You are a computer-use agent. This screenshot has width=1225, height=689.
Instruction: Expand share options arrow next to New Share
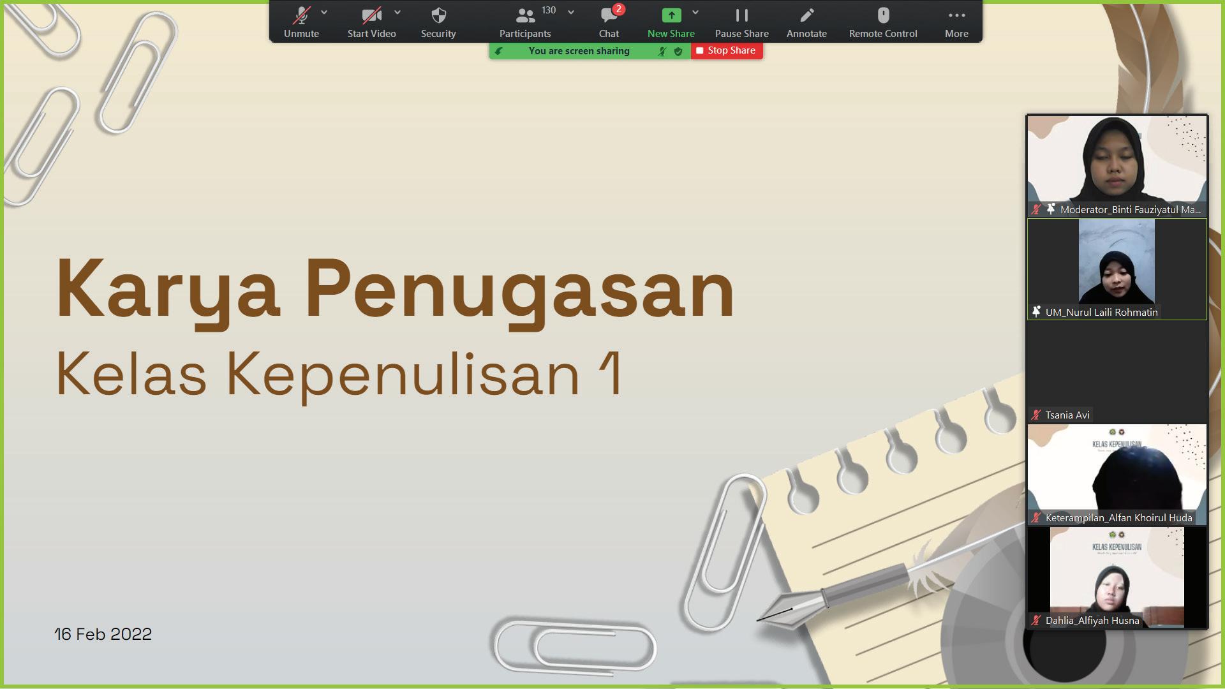click(695, 12)
